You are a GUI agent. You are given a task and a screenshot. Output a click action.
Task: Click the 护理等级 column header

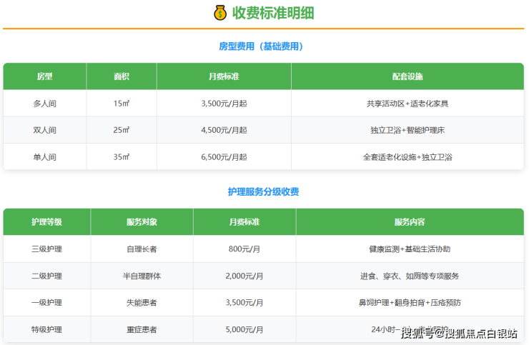click(46, 222)
